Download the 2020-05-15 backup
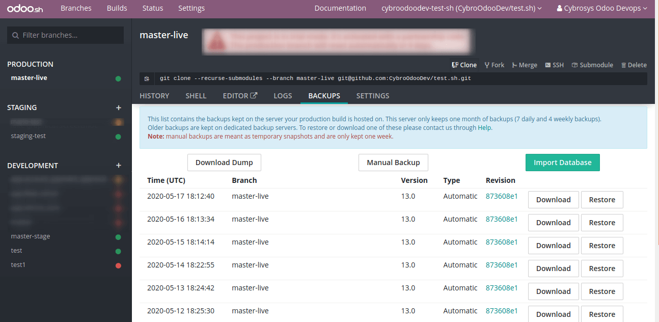Viewport: 659px width, 322px height. (553, 246)
